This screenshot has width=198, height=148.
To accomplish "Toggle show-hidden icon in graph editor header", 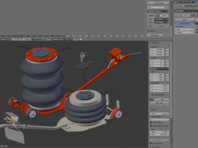I will coord(13,39).
